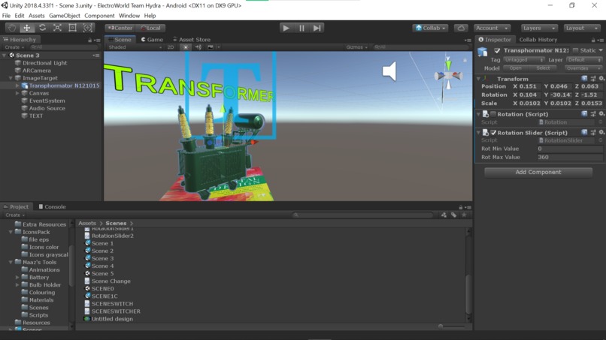Open the Layer Default dropdown
Image resolution: width=606 pixels, height=340 pixels.
click(x=584, y=60)
